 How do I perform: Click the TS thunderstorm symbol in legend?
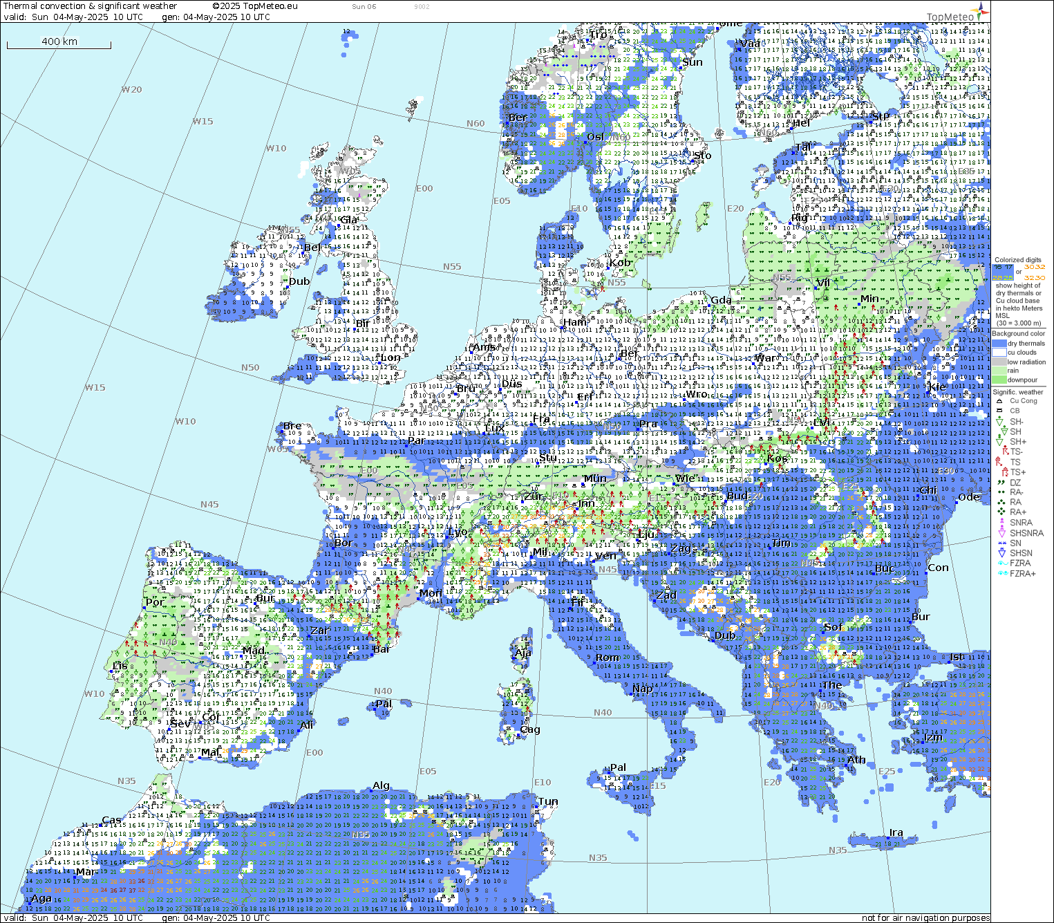[999, 462]
